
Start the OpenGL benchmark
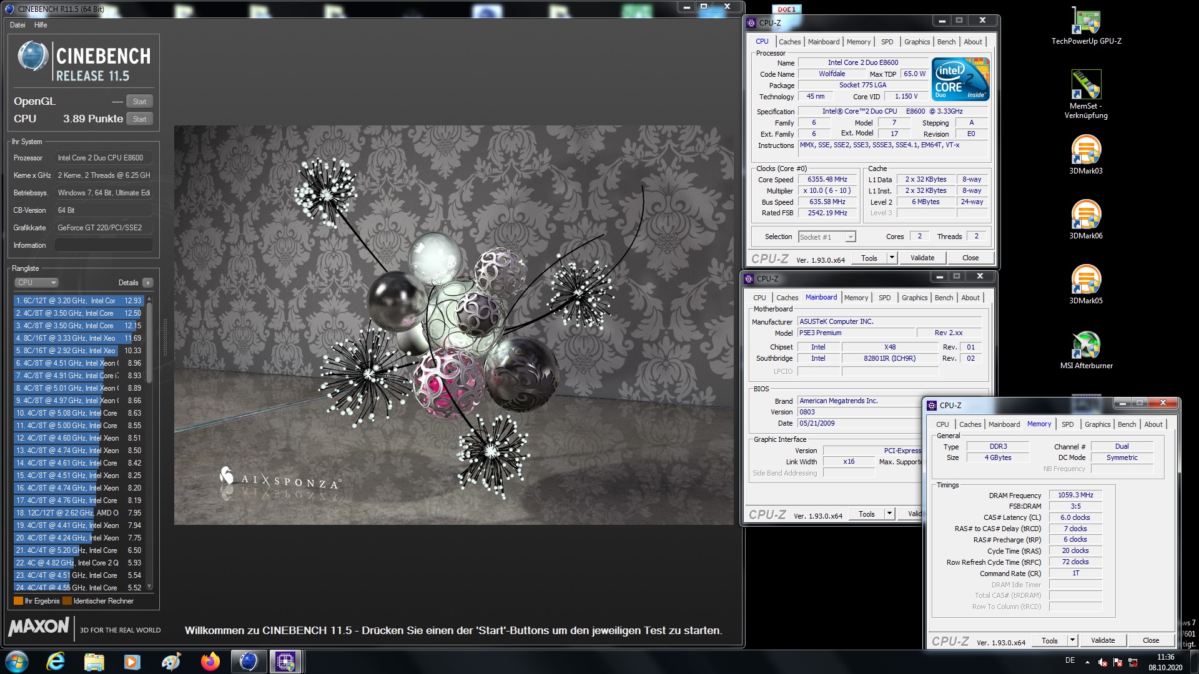(139, 102)
